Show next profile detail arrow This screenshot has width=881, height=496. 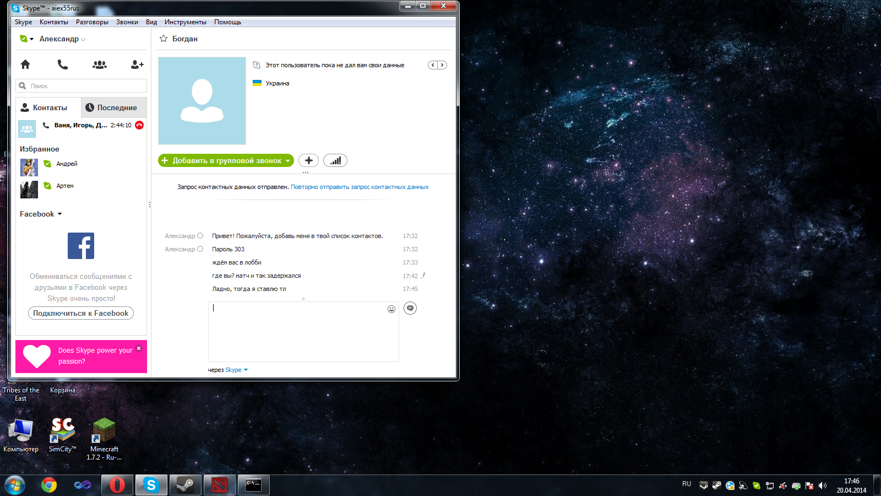(442, 65)
